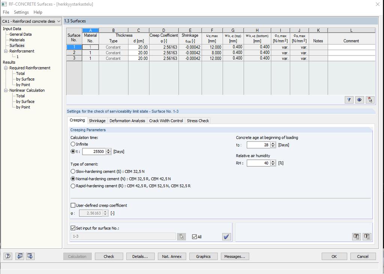384x274 pixels.
Task: Click the RF-CONCRETE application icon in title bar
Action: point(4,4)
